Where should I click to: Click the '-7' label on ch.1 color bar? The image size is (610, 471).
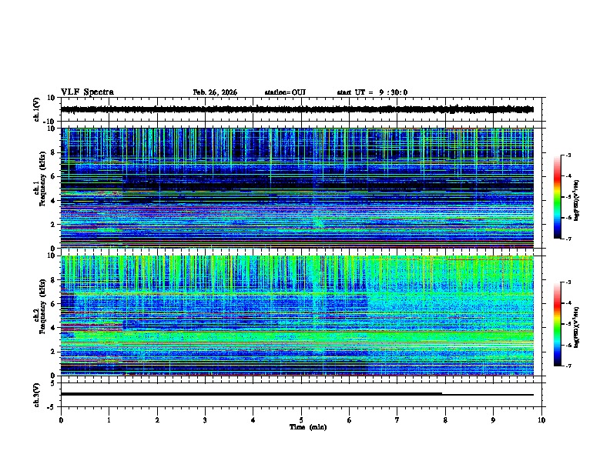568,239
